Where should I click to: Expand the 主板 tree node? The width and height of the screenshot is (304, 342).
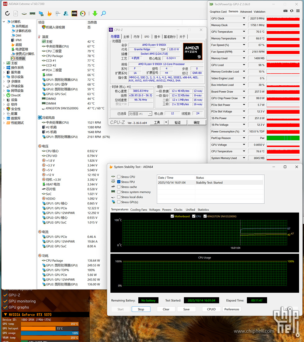pyautogui.click(x=4, y=63)
